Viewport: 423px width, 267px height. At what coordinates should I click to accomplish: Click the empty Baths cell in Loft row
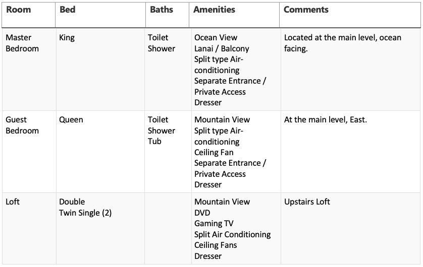[168, 229]
